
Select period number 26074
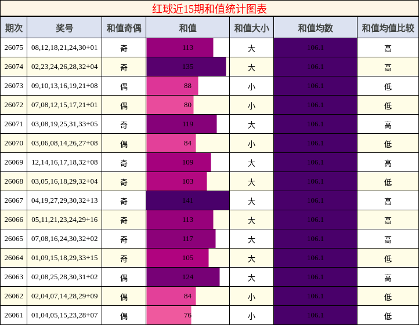point(13,67)
